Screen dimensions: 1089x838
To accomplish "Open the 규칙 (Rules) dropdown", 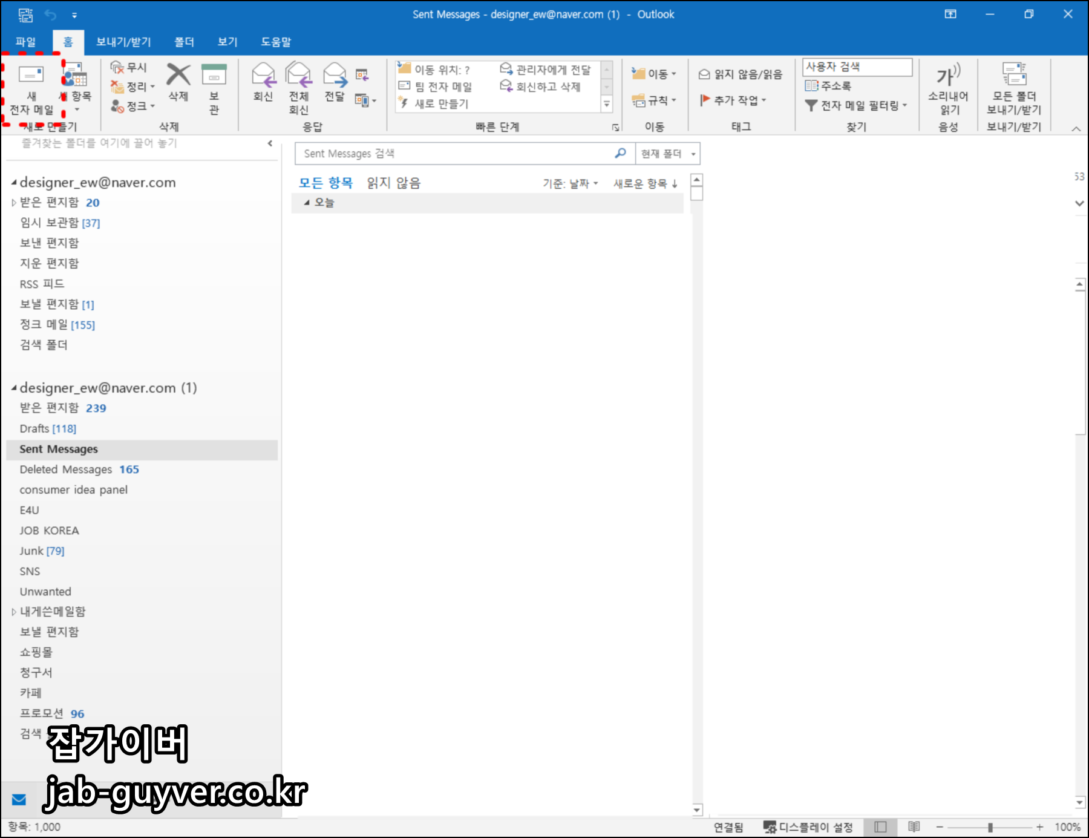I will (x=655, y=100).
